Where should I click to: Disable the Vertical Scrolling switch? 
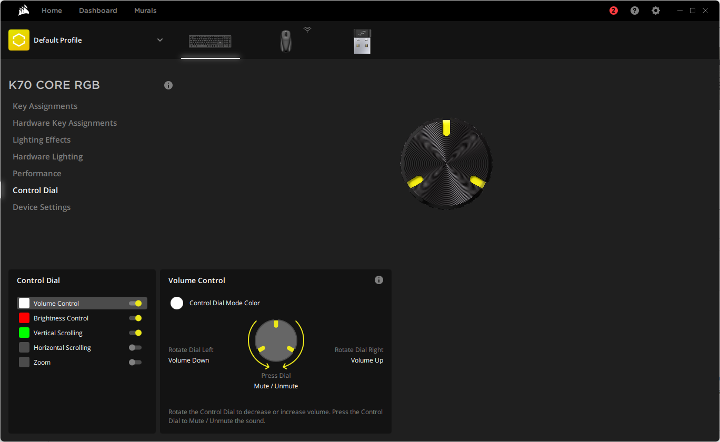coord(135,333)
